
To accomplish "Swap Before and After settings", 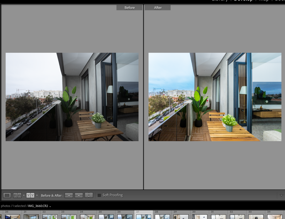I will [x=89, y=195].
